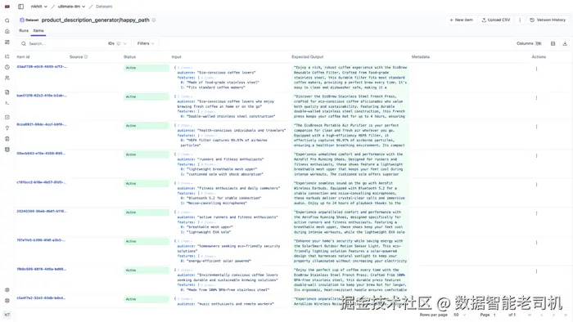Open the Datasets database sidebar icon
Viewport: 573px width, 322px height.
[x=7, y=150]
